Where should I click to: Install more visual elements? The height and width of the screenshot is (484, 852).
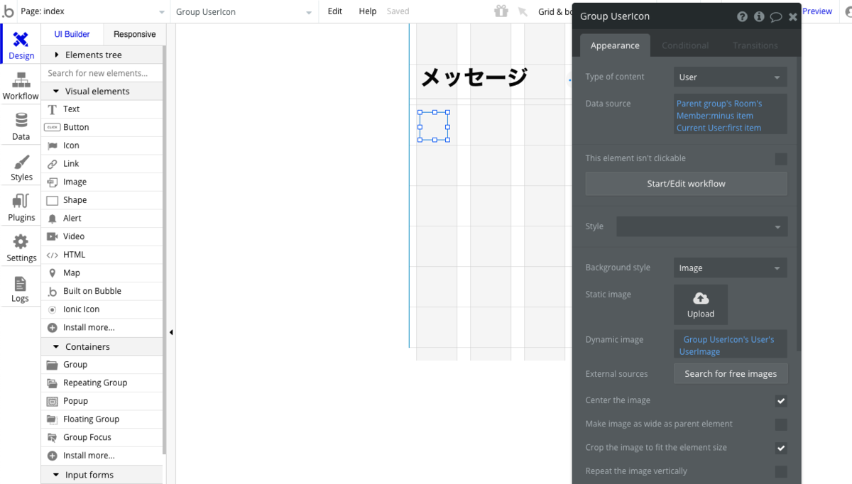click(102, 328)
